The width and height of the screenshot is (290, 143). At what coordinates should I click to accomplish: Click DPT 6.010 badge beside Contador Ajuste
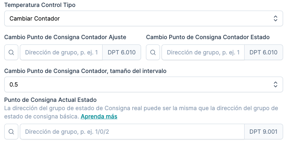[x=122, y=52]
